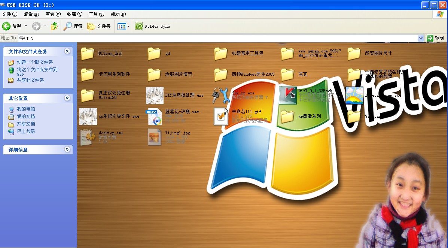Open the Back button history dropdown
This screenshot has height=248, width=448.
[x=26, y=26]
